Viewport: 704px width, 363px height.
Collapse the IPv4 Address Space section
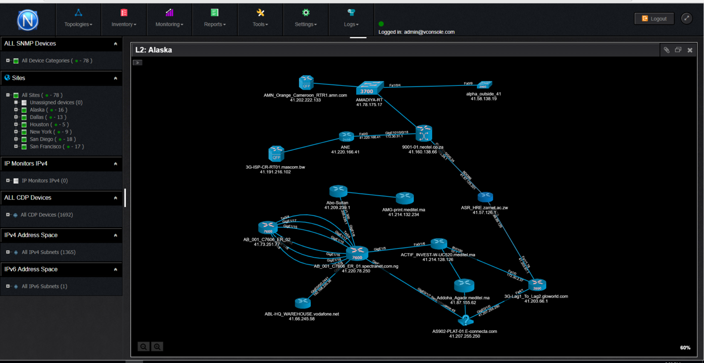click(115, 235)
